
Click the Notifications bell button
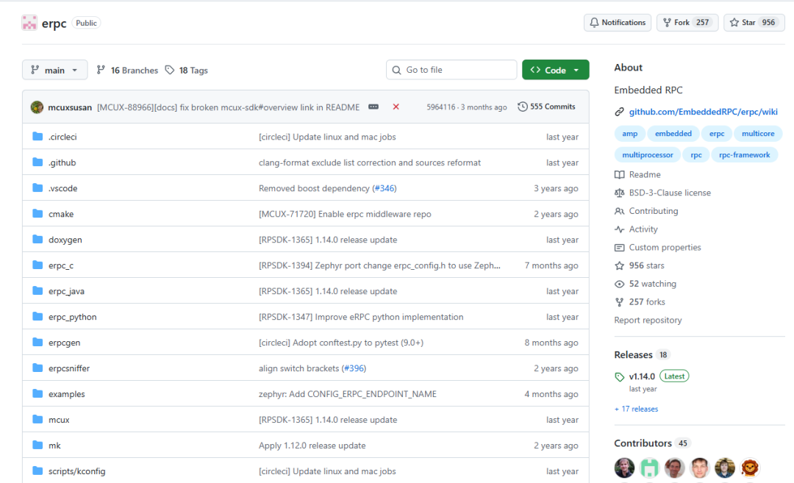coord(618,22)
